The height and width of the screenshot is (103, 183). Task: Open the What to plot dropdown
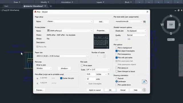click(x=44, y=68)
